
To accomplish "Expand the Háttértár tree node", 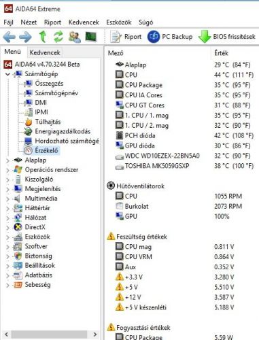I will (x=7, y=208).
